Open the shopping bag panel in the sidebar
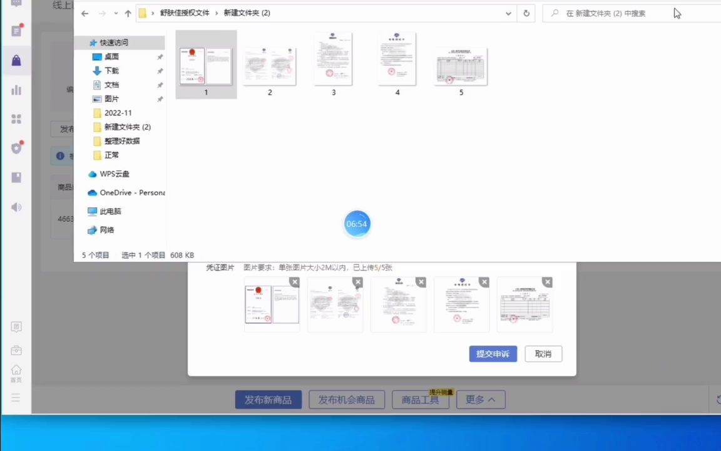 [16, 60]
